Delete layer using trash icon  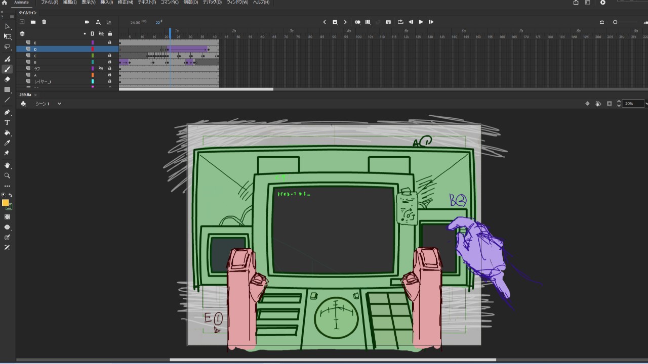(x=44, y=22)
